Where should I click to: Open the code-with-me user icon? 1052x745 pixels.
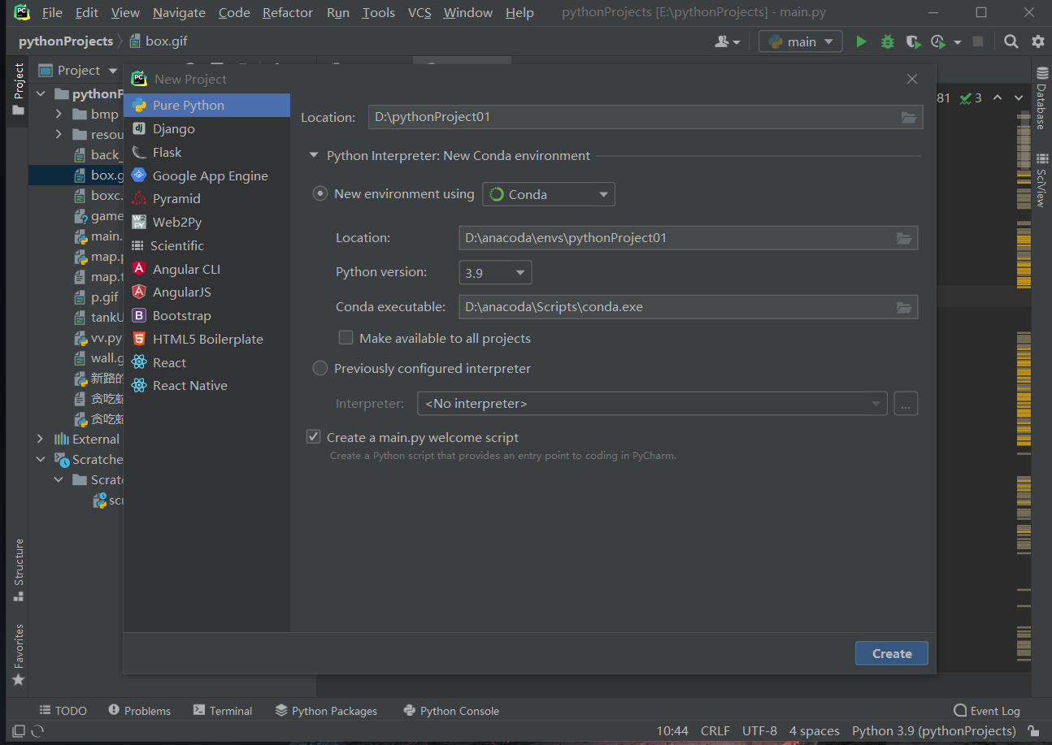coord(727,41)
